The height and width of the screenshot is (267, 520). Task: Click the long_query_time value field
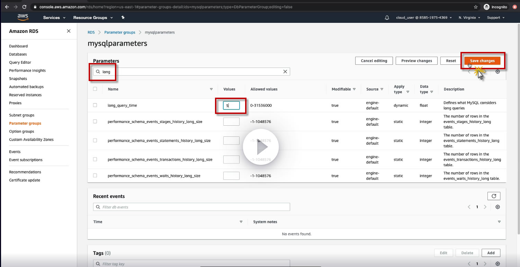click(231, 105)
